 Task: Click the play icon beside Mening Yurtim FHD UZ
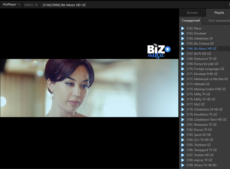click(183, 89)
